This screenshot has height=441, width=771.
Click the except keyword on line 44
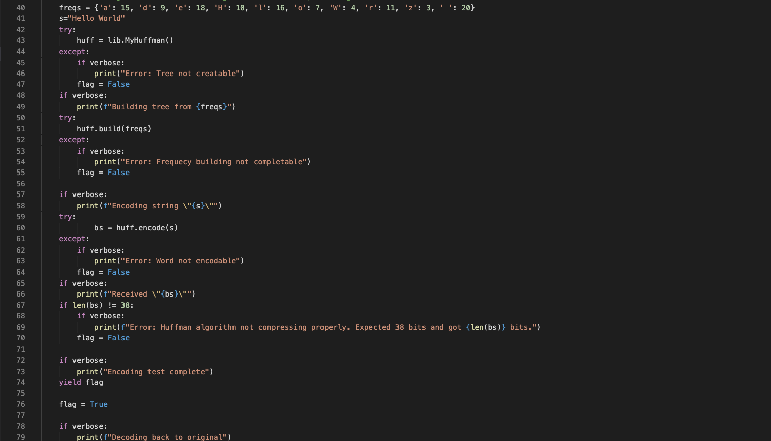point(71,52)
